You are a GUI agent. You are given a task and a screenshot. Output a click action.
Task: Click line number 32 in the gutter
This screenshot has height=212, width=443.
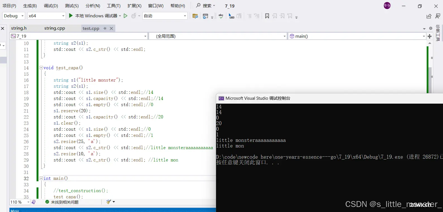(26, 178)
